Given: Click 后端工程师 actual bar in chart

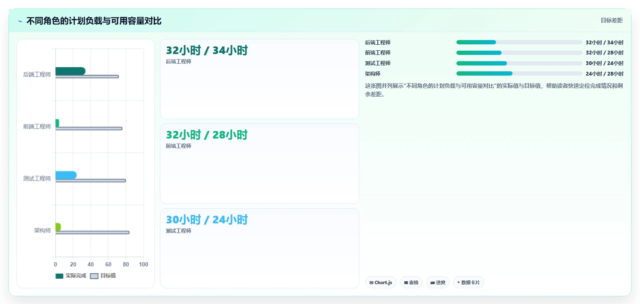Looking at the screenshot, I should coord(71,71).
